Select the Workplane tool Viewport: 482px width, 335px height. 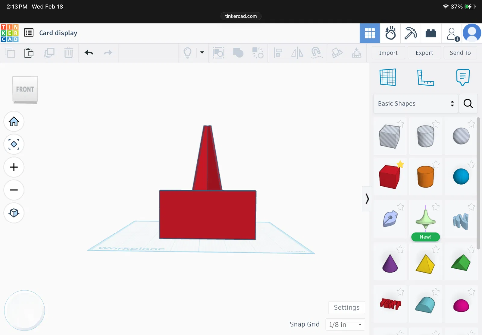pyautogui.click(x=388, y=77)
